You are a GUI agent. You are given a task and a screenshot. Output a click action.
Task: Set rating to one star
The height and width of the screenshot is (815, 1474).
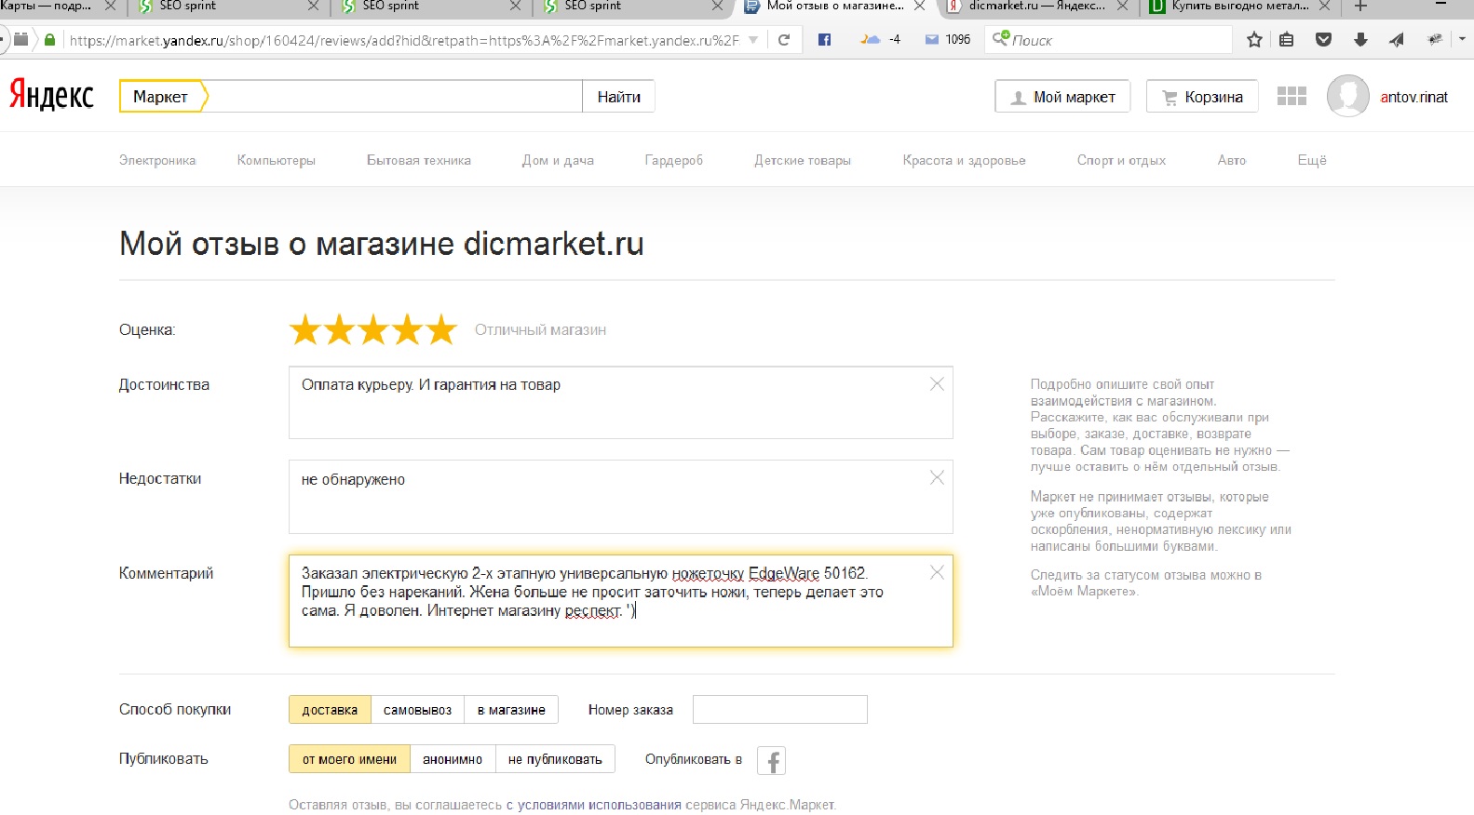304,329
